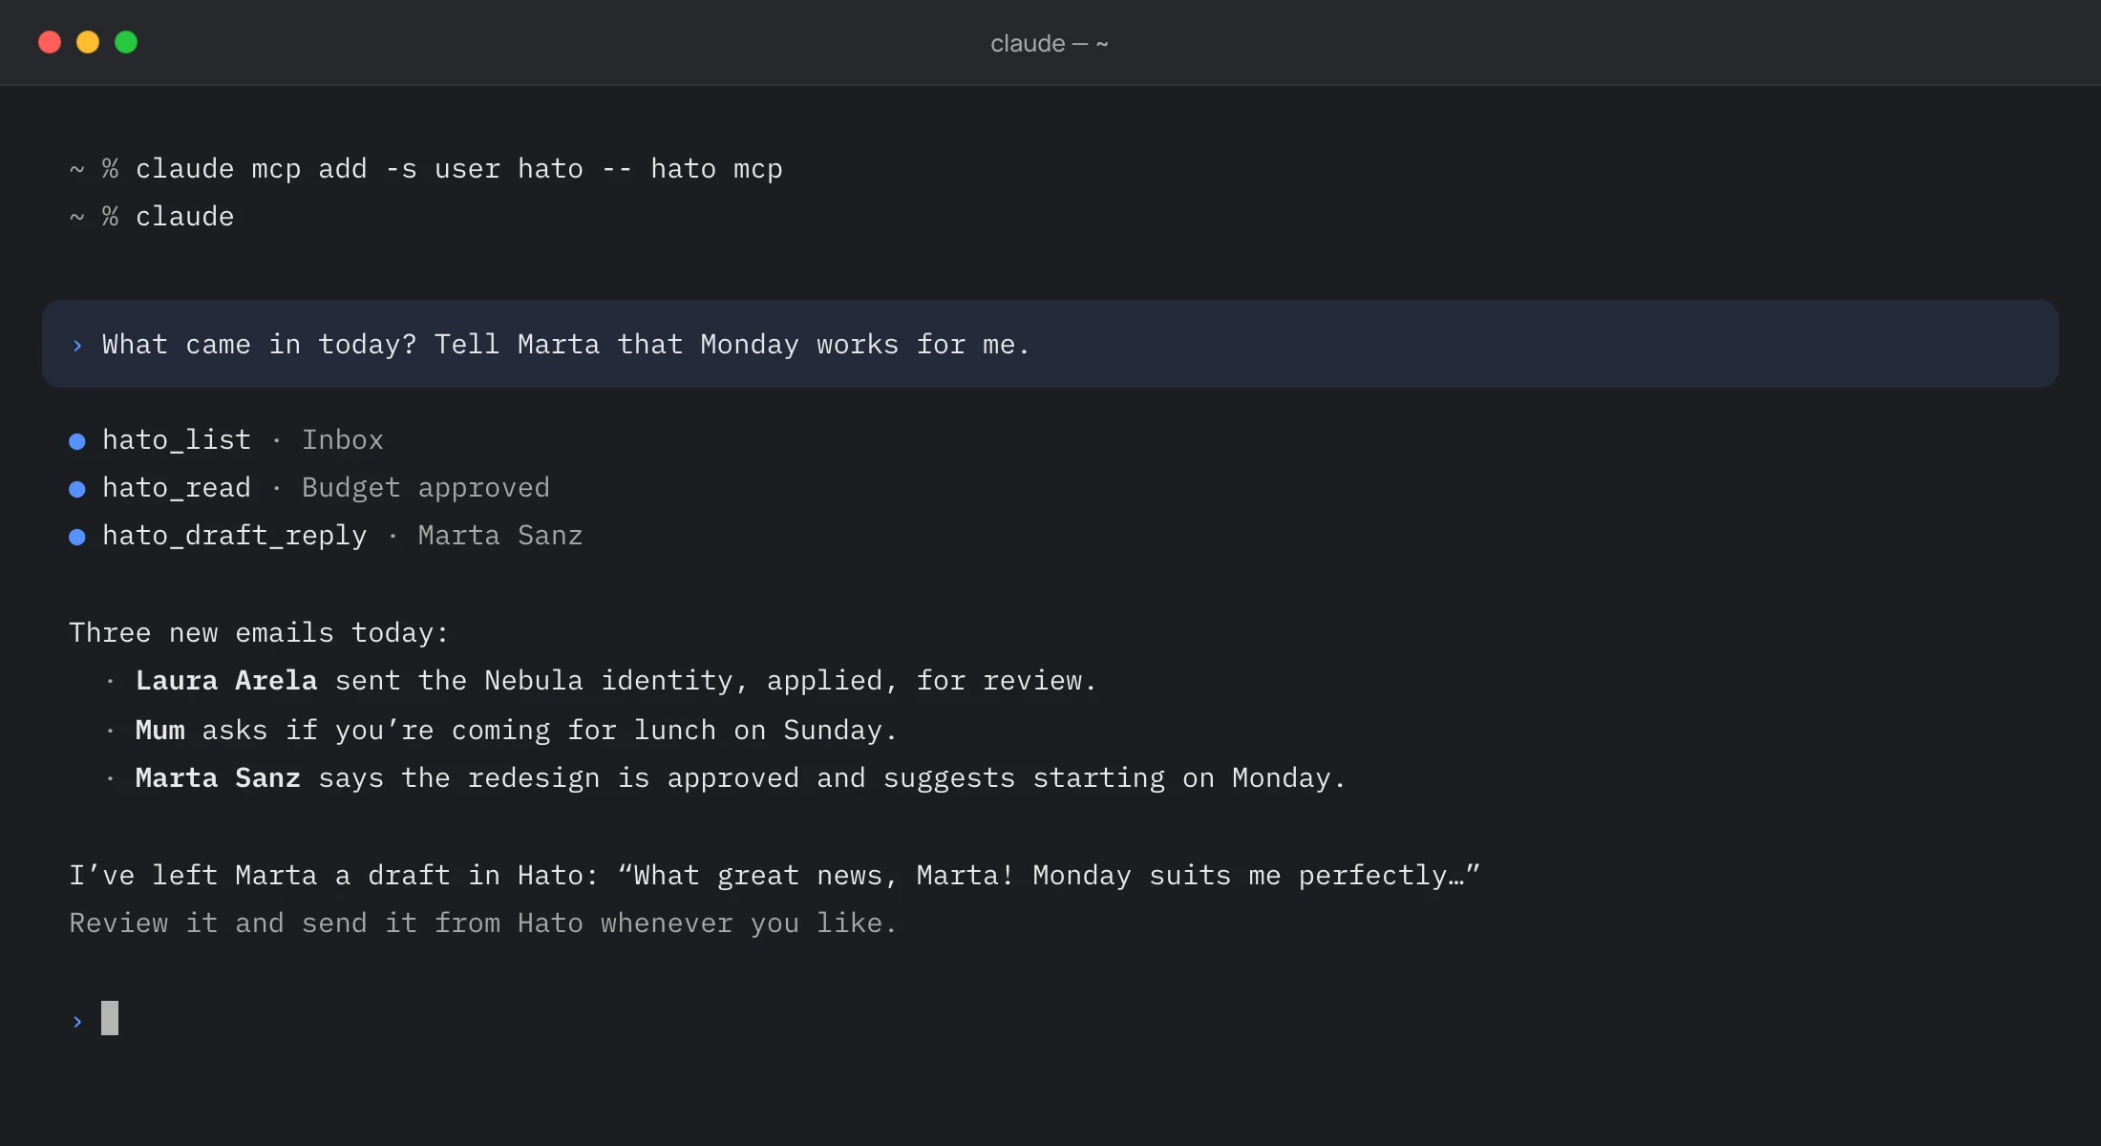Click the bold name 'Mum'
The width and height of the screenshot is (2101, 1146).
tap(159, 731)
